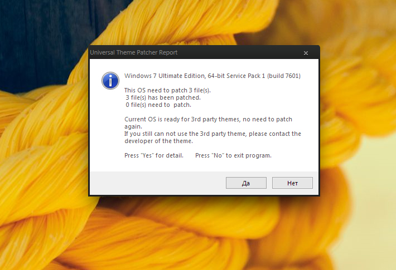Click "3 file(s) has been patched." text
The width and height of the screenshot is (396, 270).
[163, 97]
